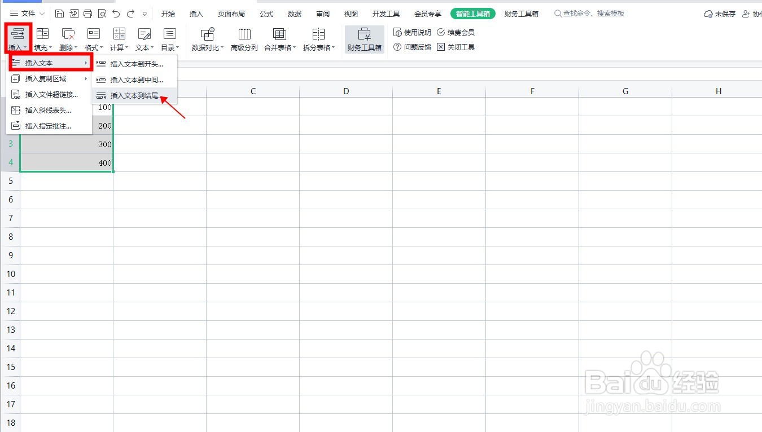Select the 计算 tool icon

[119, 38]
